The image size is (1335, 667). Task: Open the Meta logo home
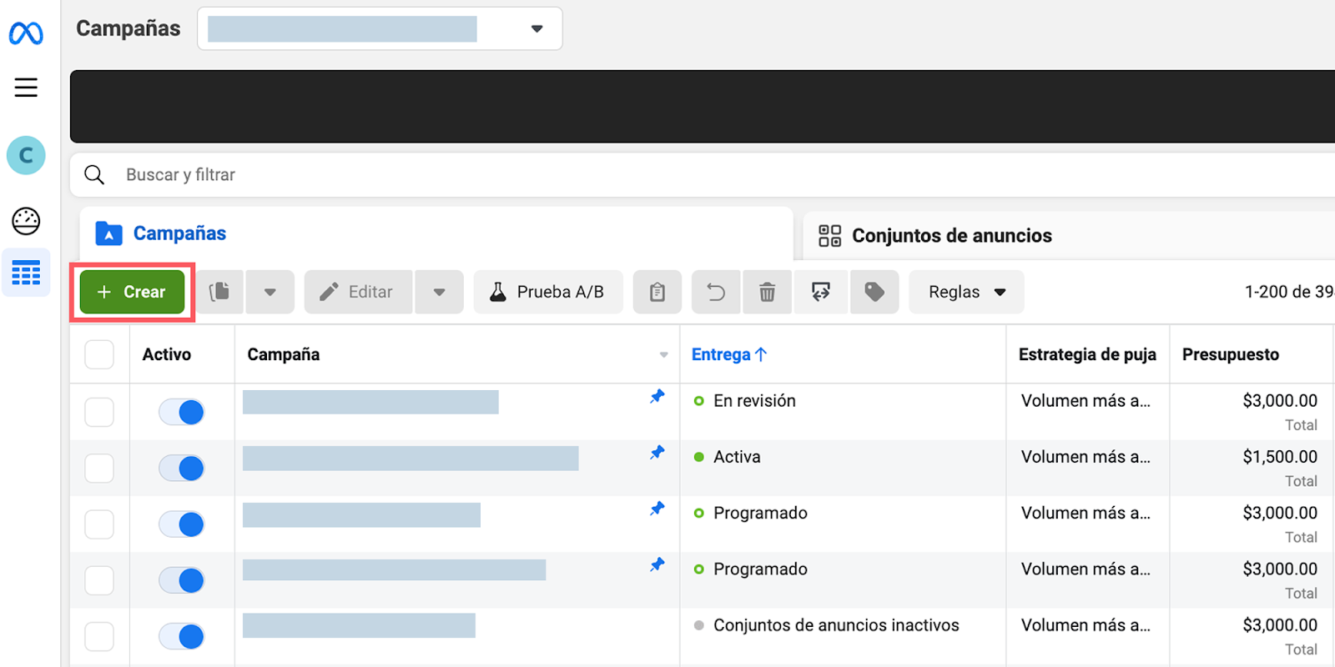[26, 33]
